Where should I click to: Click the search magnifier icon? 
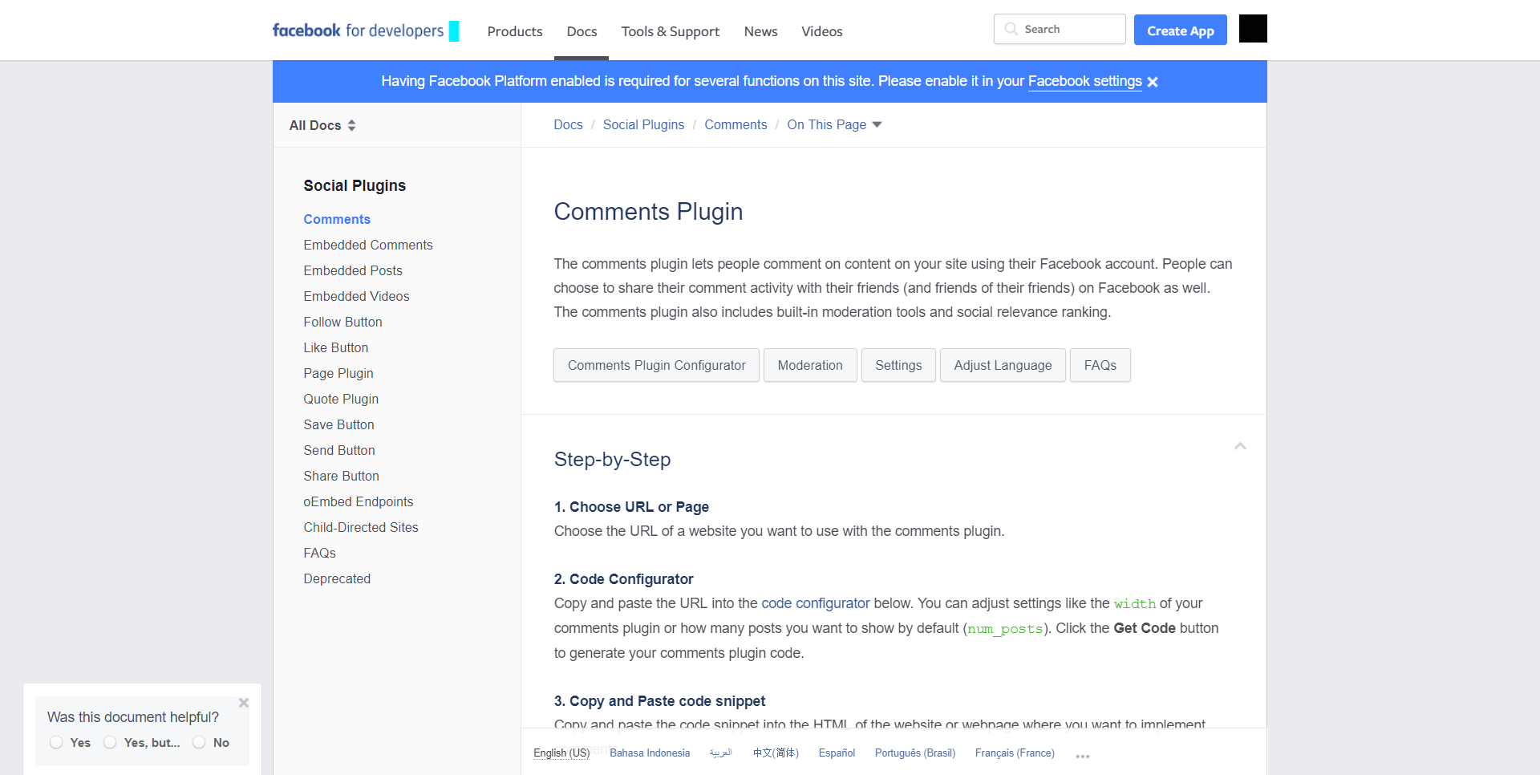(1011, 29)
